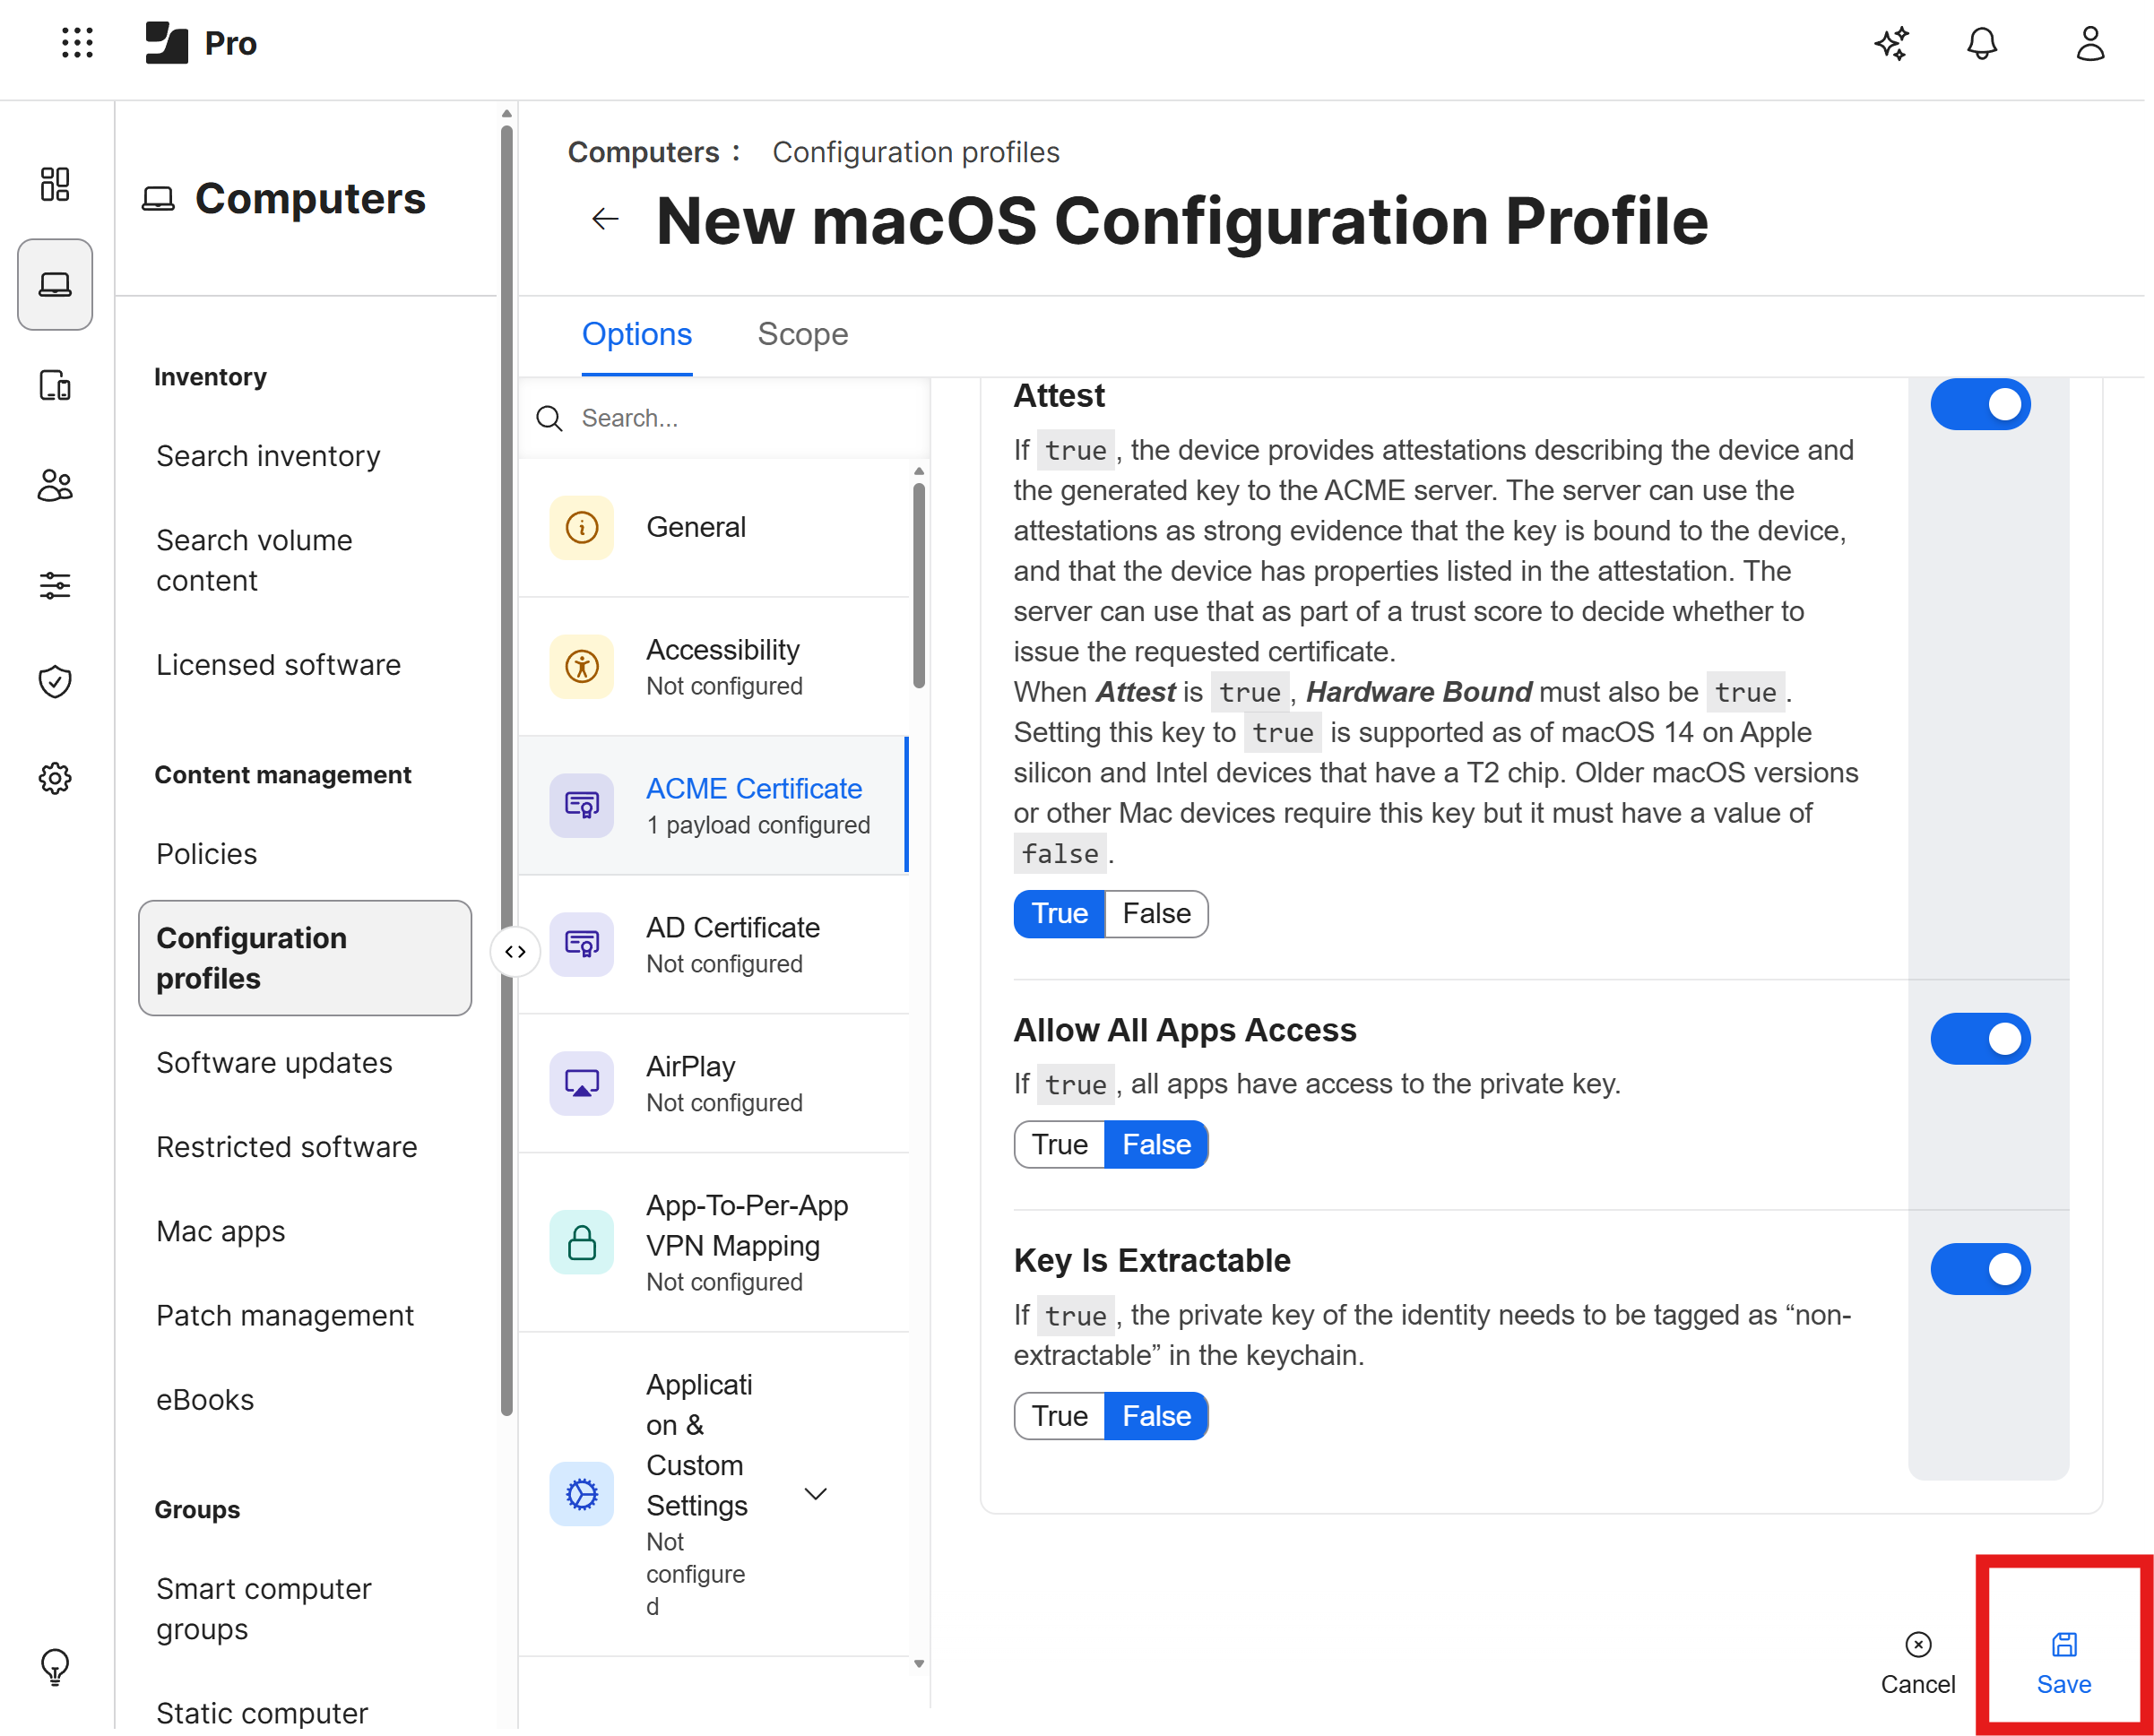Set Attest to True

click(x=1059, y=914)
